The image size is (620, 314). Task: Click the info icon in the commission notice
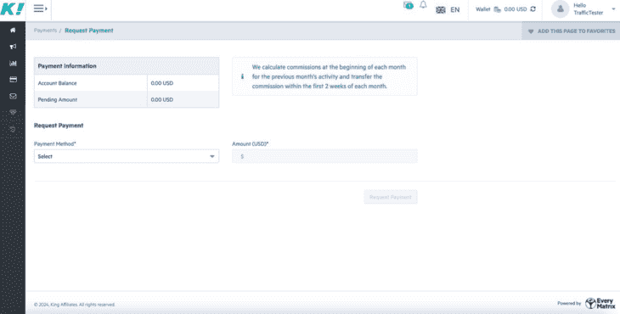pyautogui.click(x=242, y=76)
